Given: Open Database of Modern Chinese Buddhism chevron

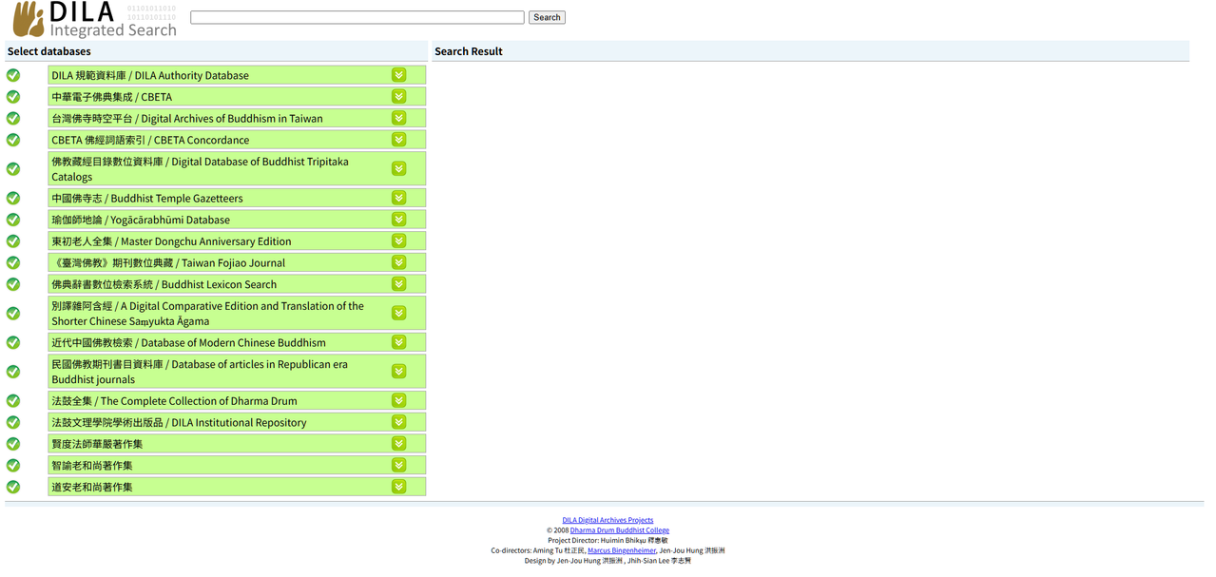Looking at the screenshot, I should [x=399, y=342].
